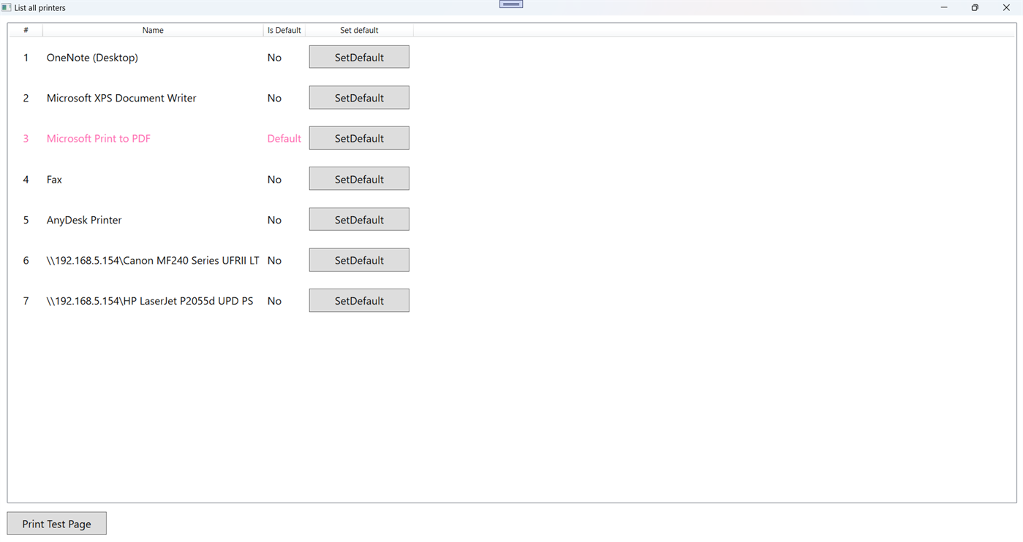Set AnyDesk Printer as default

tap(358, 218)
